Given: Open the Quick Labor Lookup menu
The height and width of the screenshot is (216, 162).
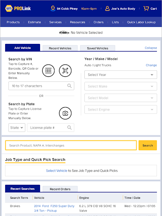Looking at the screenshot, I should (x=141, y=22).
